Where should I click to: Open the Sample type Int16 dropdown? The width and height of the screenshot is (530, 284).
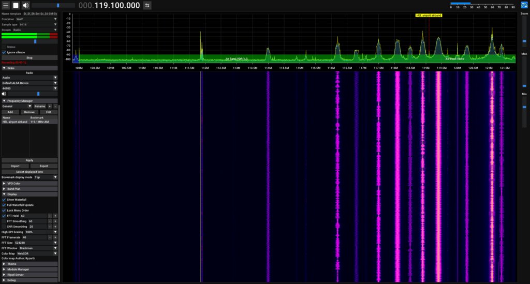tap(38, 25)
